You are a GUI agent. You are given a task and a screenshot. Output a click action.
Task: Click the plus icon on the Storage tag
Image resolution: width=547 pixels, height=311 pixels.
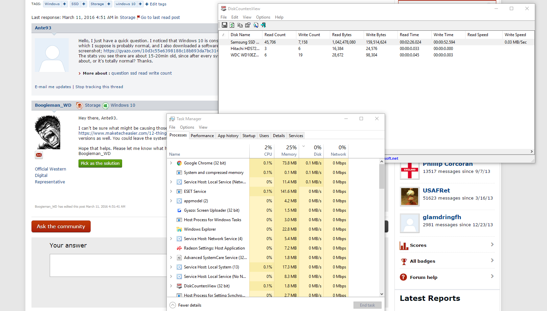(109, 4)
